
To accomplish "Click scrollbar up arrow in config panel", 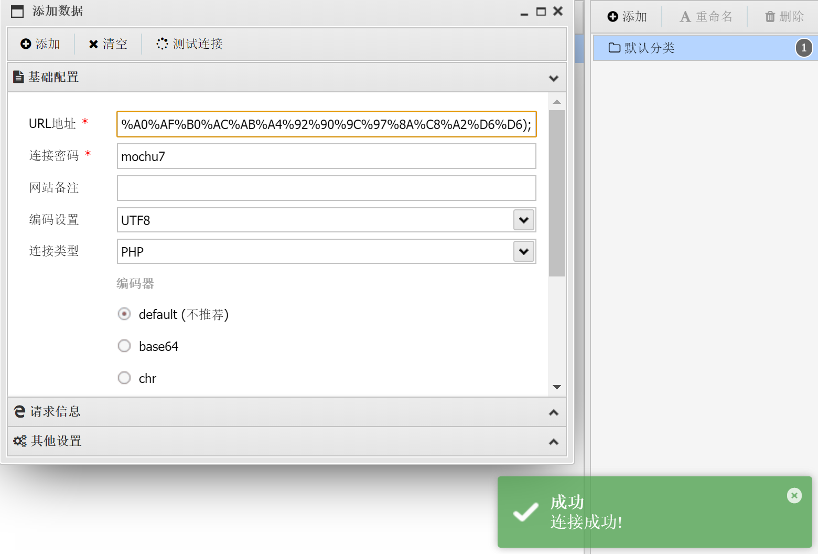I will click(557, 102).
